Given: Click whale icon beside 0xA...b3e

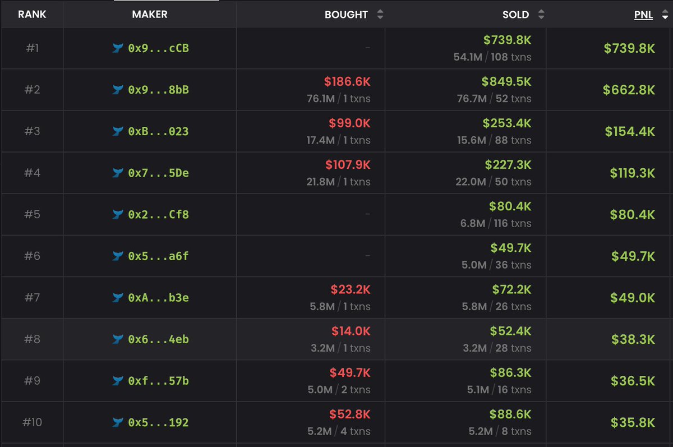Looking at the screenshot, I should 118,297.
